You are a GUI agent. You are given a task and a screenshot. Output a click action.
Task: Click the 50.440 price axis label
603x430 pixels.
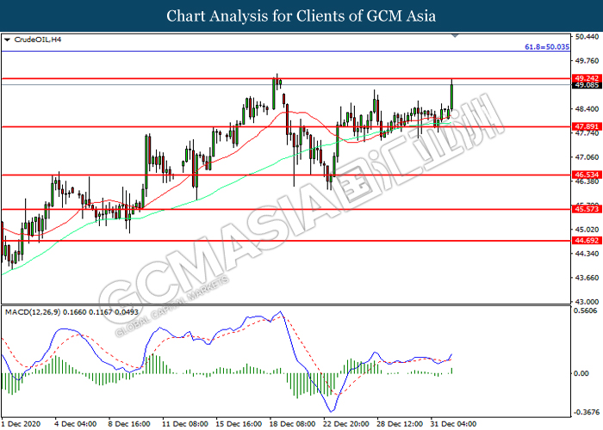pos(587,36)
